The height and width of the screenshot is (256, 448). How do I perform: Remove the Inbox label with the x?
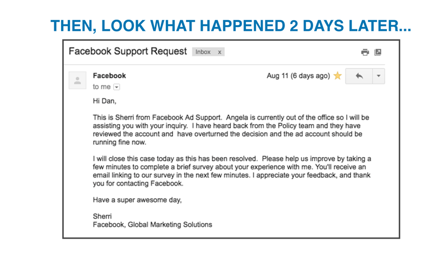pos(220,52)
